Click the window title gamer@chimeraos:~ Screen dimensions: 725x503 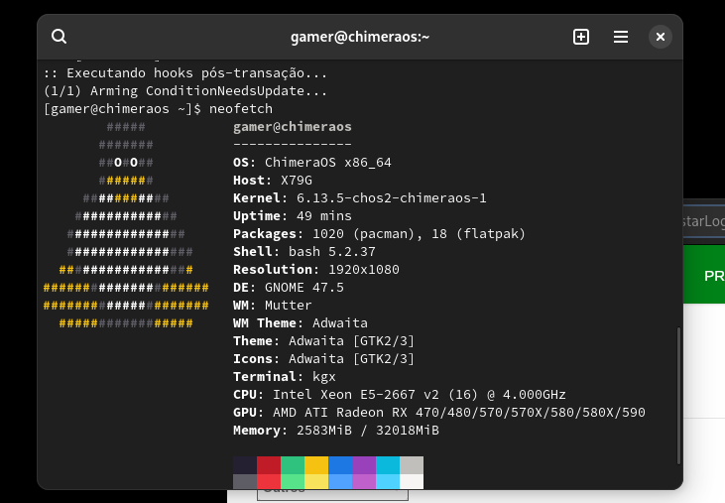point(360,37)
